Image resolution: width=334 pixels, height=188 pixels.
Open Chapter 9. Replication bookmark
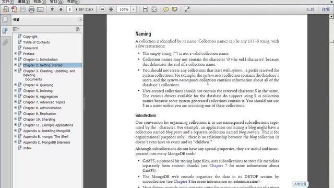pyautogui.click(x=40, y=114)
